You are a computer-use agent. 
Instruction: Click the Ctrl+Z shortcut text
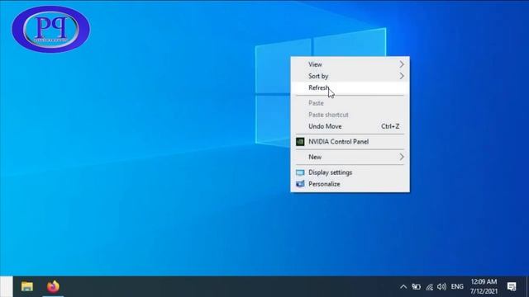pos(390,126)
